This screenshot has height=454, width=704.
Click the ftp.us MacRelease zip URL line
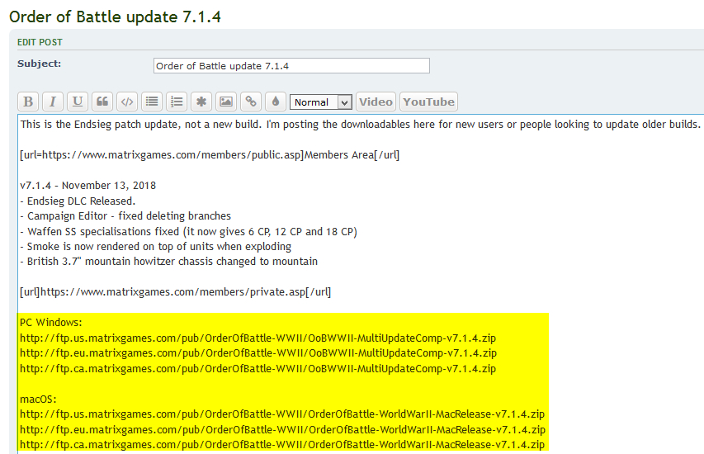[x=282, y=414]
